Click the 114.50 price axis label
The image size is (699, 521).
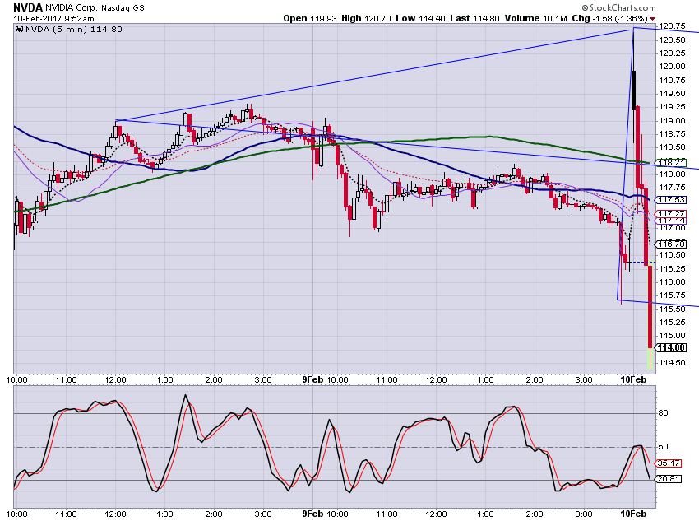[x=672, y=363]
